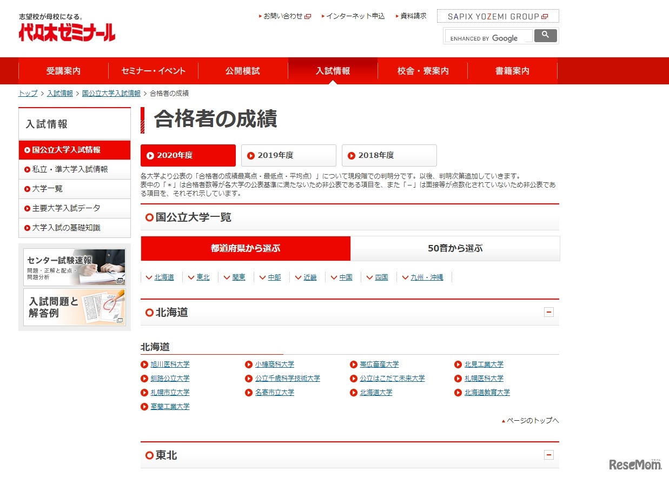
Task: Switch to the 50音から選ぶ tab
Action: [x=456, y=248]
